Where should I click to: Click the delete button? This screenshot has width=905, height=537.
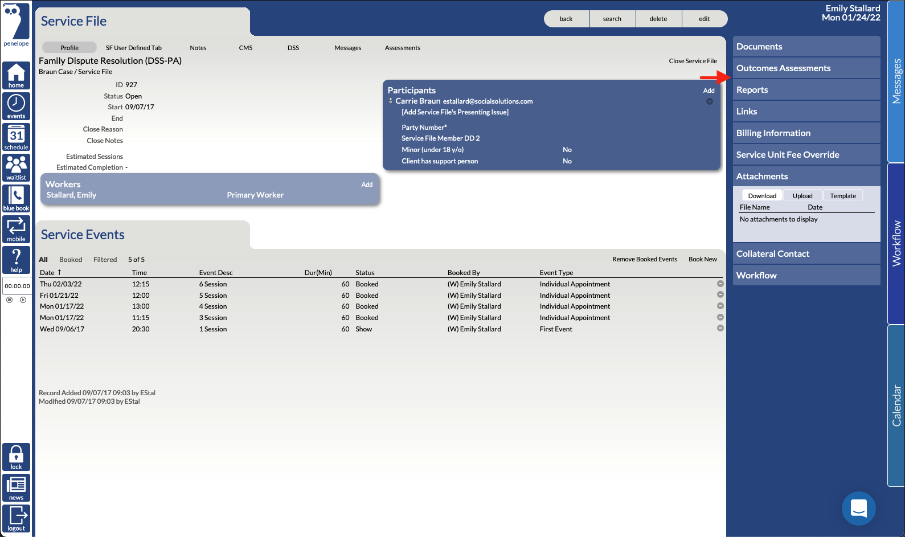[x=658, y=19]
